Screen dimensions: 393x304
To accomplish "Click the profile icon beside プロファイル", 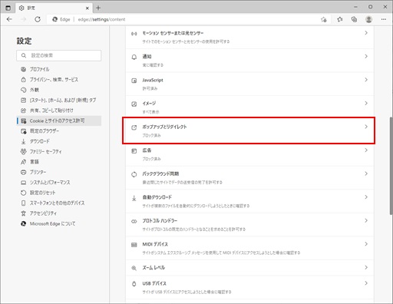I will click(23, 69).
